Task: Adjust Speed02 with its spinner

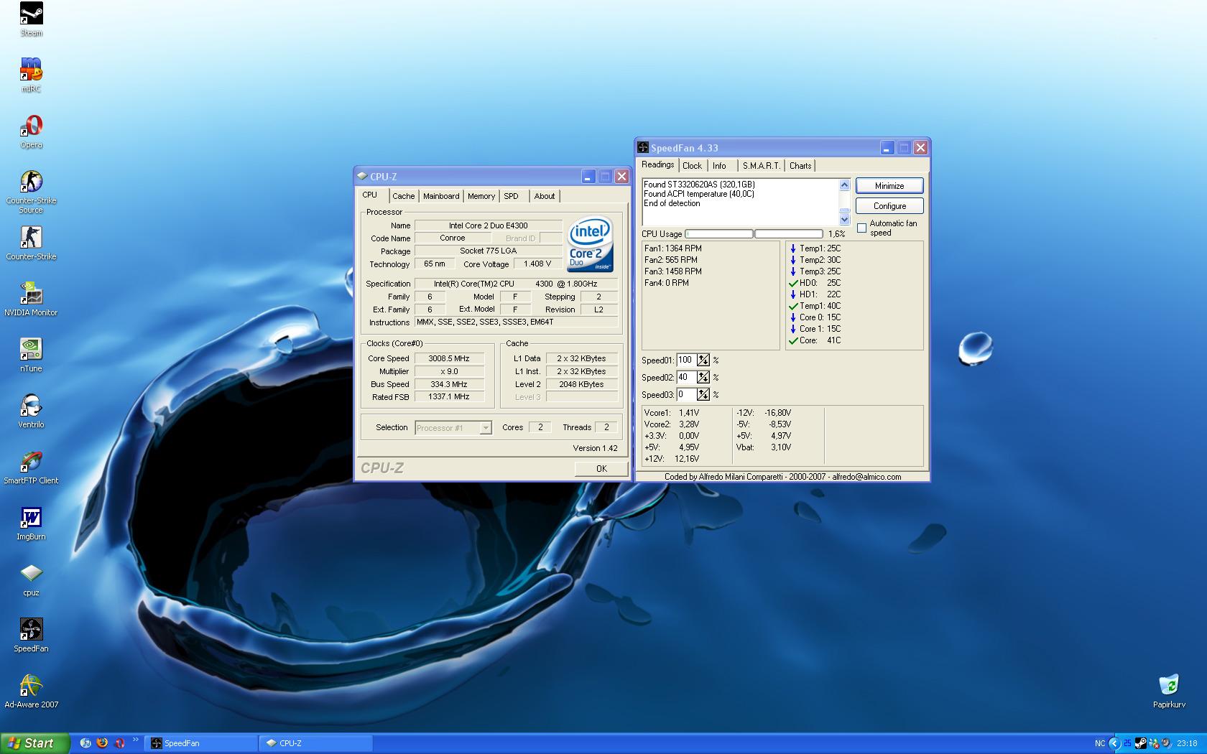Action: pyautogui.click(x=703, y=377)
